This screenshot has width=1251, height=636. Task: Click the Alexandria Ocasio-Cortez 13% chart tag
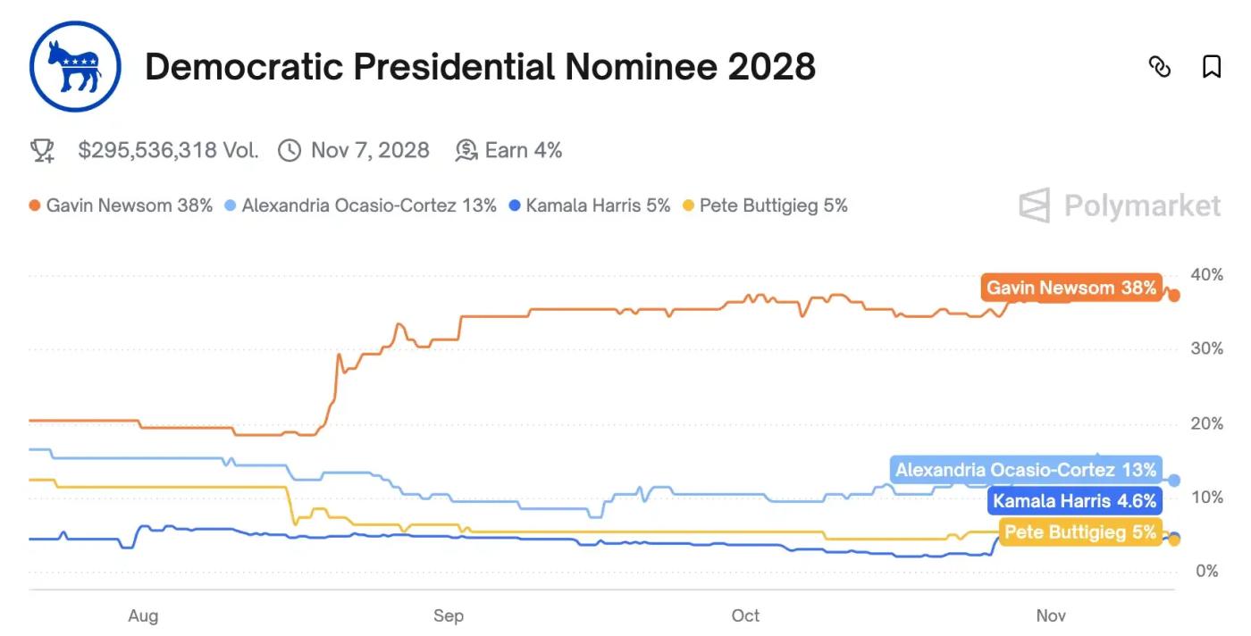[1026, 470]
